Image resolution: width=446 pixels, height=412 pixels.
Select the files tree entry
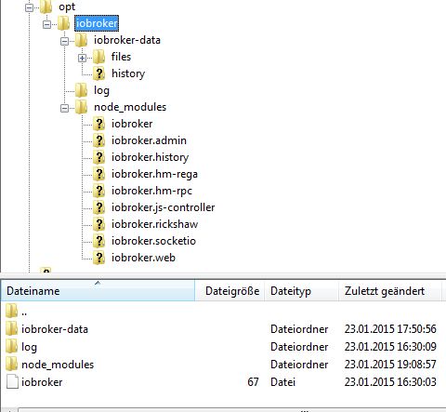pyautogui.click(x=121, y=57)
